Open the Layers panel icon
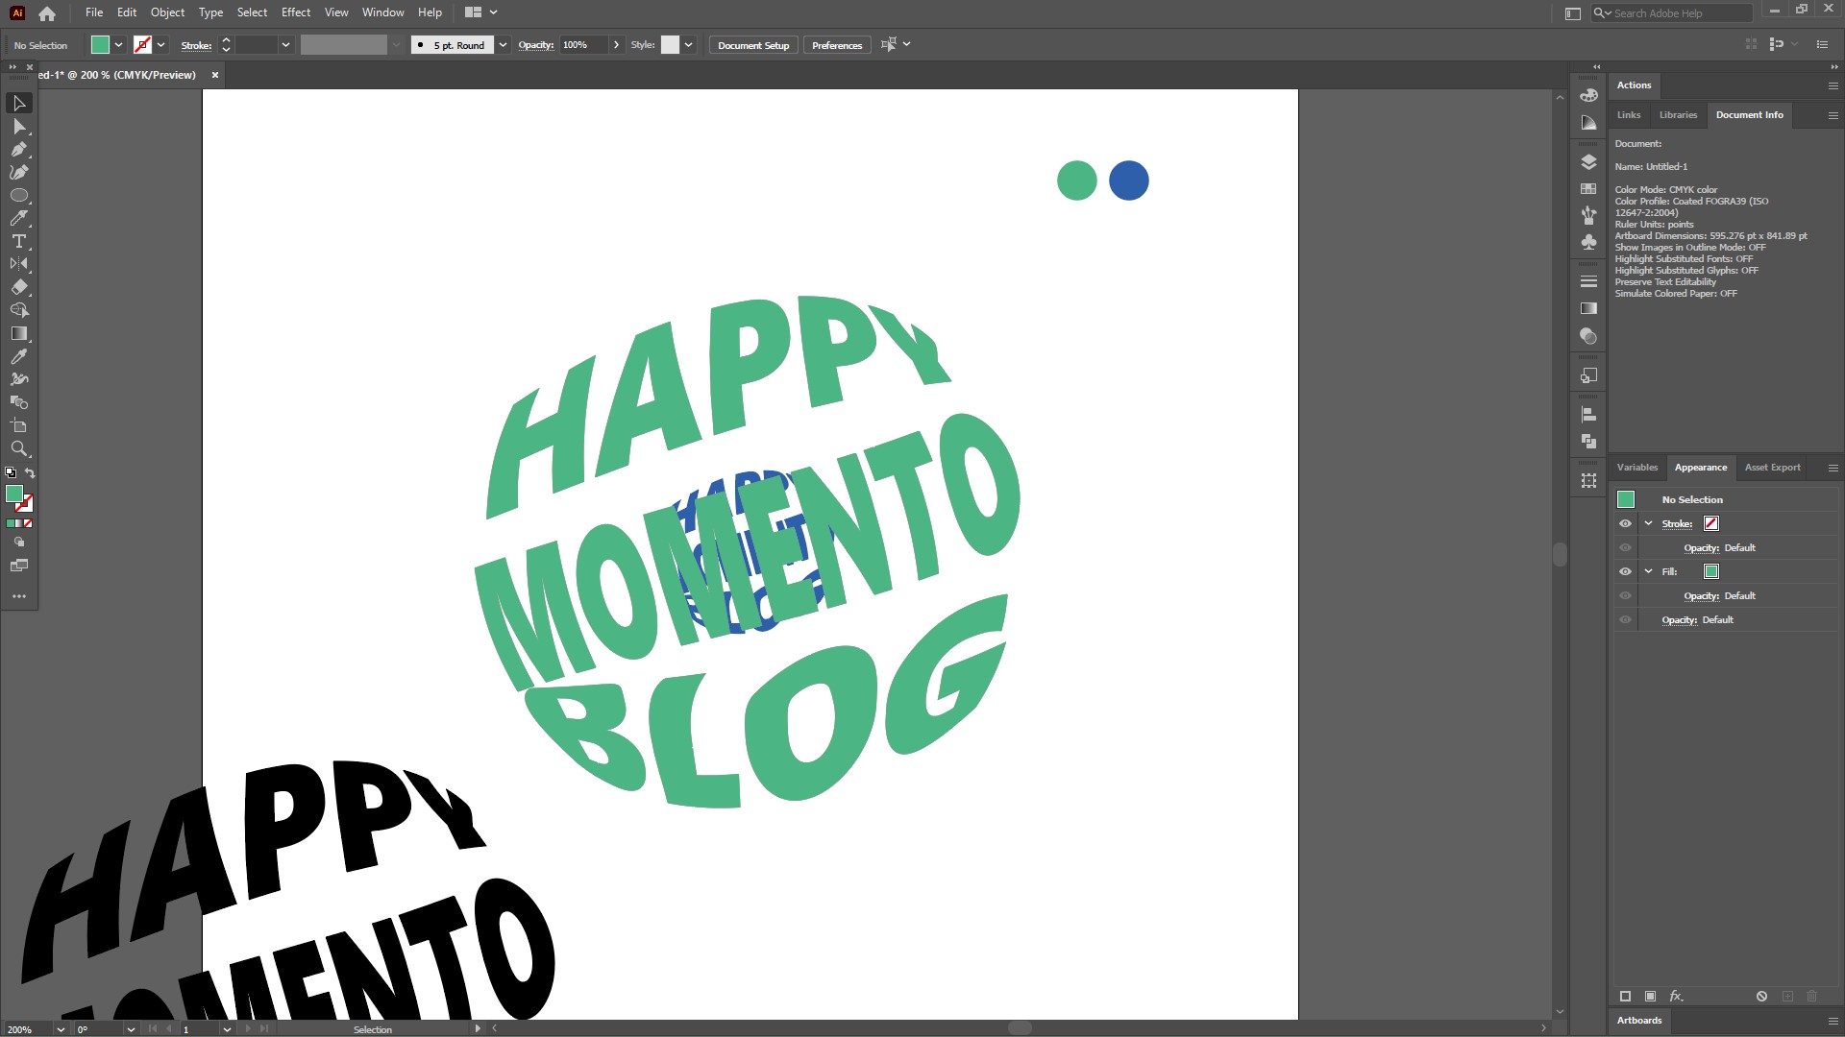This screenshot has height=1037, width=1845. coord(1588,162)
